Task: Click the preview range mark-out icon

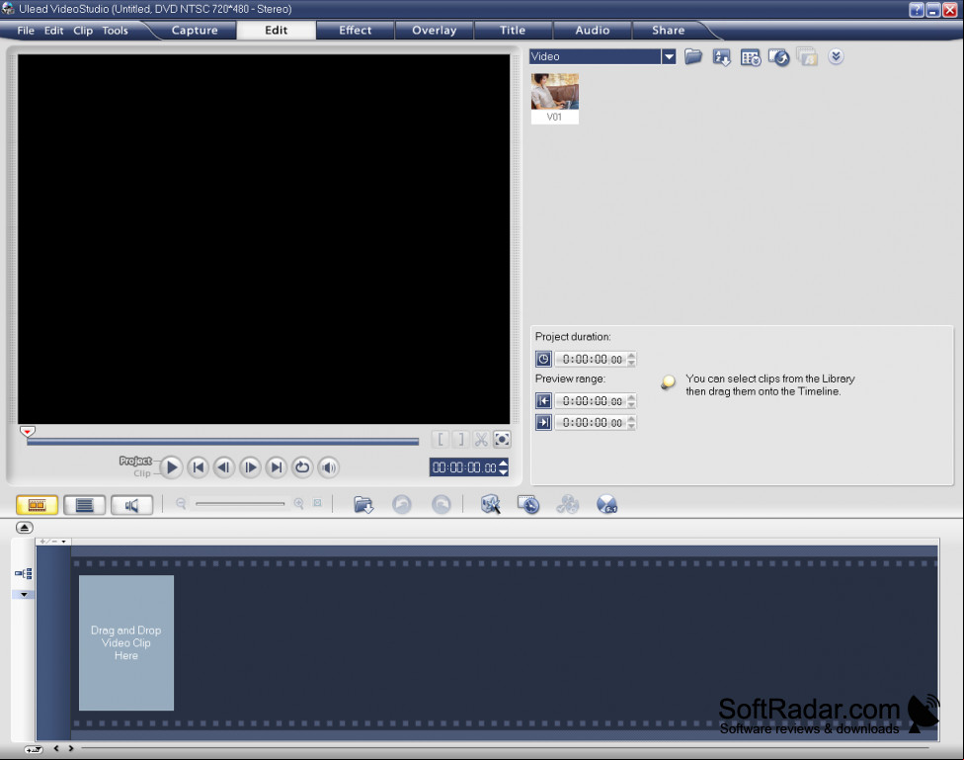Action: click(543, 422)
